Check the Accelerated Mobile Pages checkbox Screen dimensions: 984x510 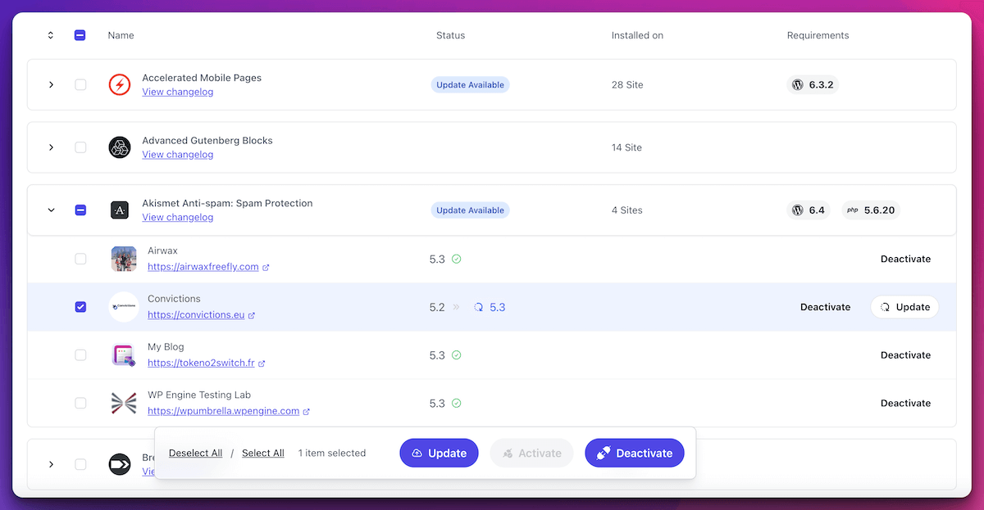[80, 84]
